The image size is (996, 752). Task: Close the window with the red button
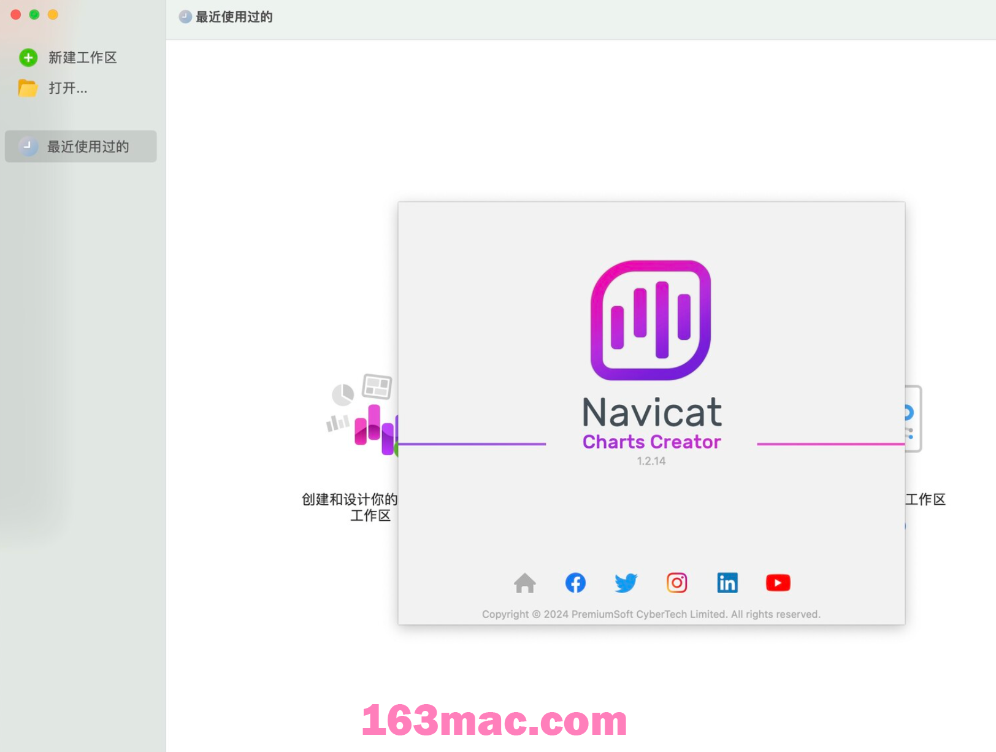coord(16,15)
